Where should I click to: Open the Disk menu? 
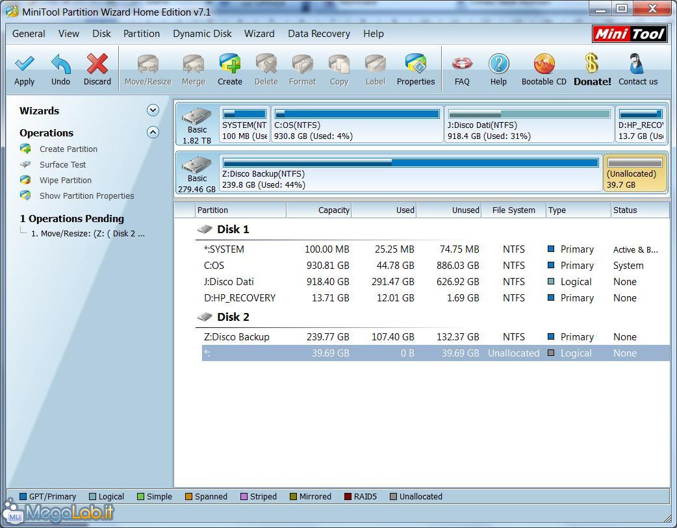pyautogui.click(x=101, y=34)
